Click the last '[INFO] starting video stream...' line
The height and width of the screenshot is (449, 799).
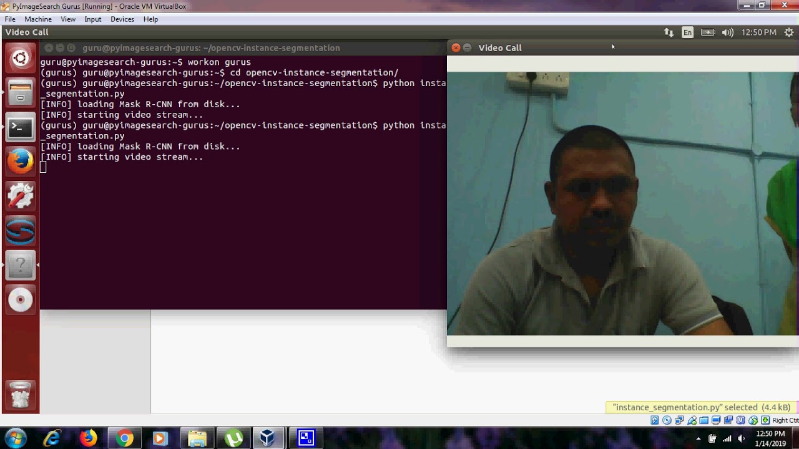[x=122, y=157]
